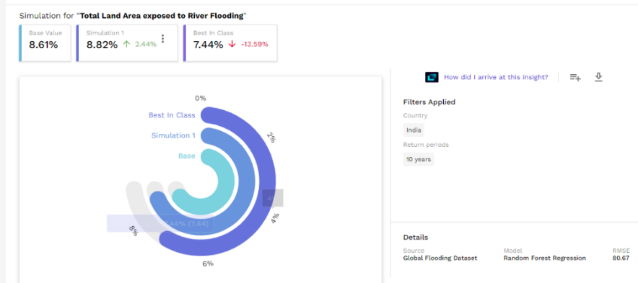Viewport: 638px width, 283px height.
Task: Open 'How did I arrive at this insight?' link
Action: [496, 77]
